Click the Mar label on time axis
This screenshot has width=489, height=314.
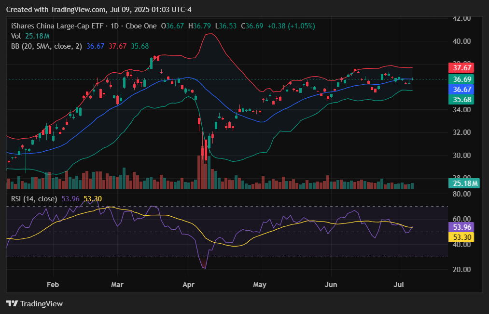pyautogui.click(x=117, y=285)
